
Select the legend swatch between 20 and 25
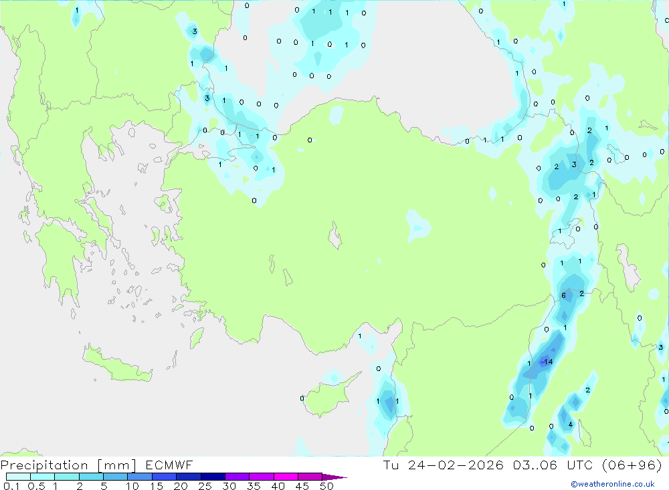tap(189, 477)
